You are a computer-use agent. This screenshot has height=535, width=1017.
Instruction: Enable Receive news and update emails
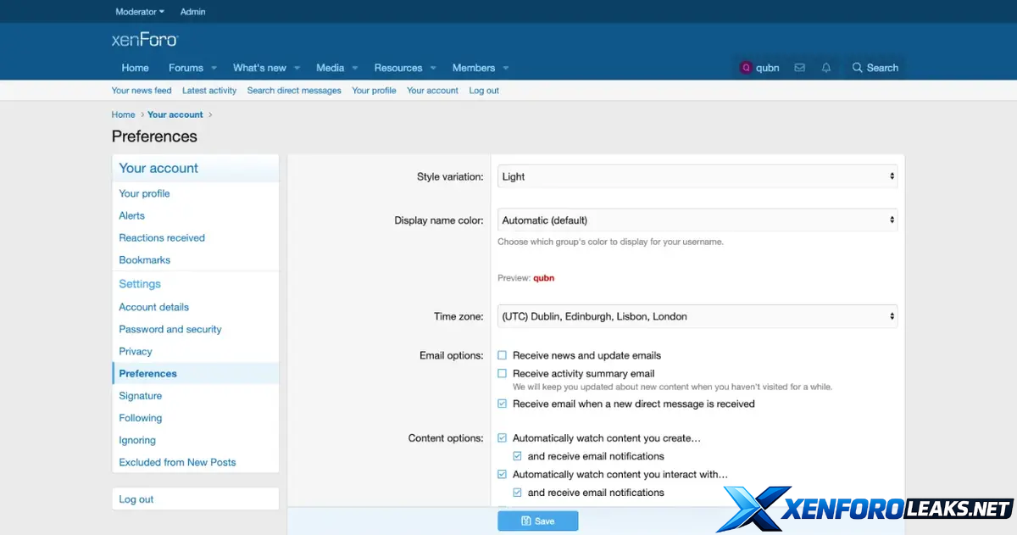point(503,355)
